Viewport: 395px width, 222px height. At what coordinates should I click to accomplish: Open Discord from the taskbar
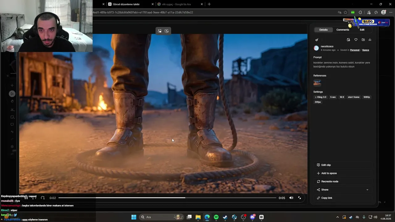[252, 217]
